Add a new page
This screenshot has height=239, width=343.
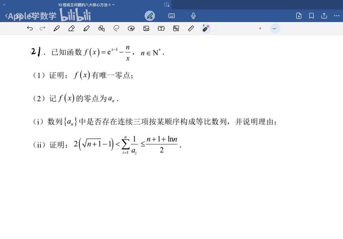coord(299,16)
